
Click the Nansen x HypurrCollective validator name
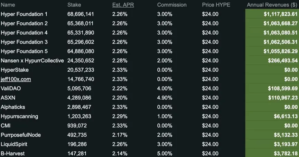click(x=32, y=61)
